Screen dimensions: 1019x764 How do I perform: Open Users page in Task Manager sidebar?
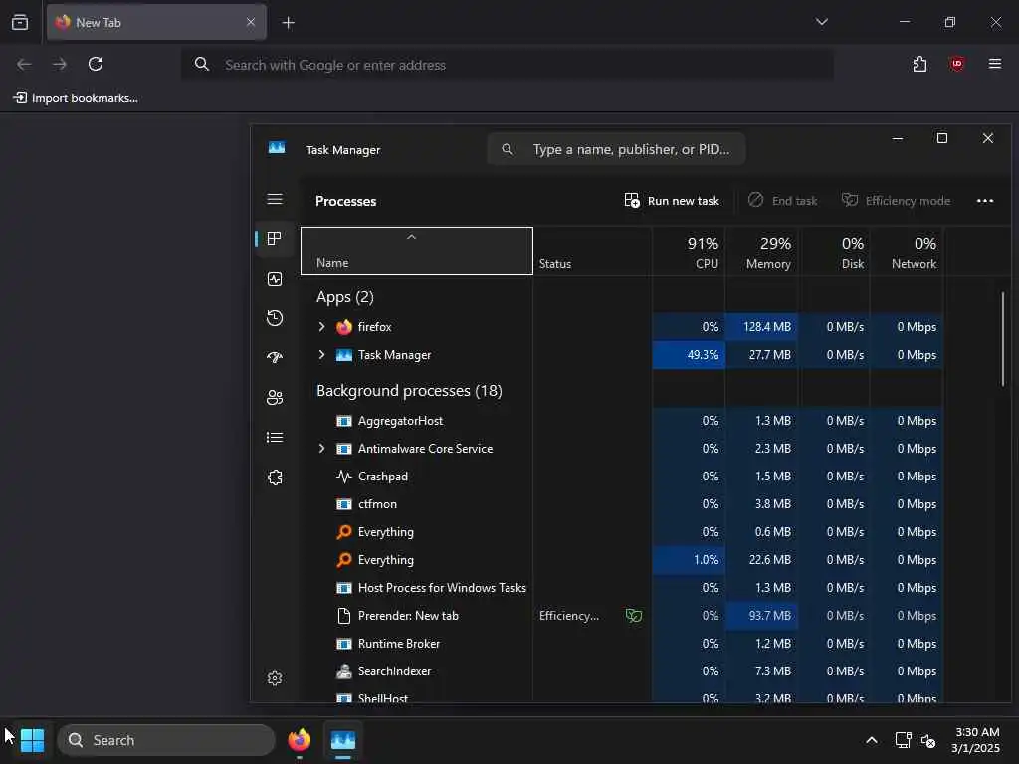click(x=275, y=398)
